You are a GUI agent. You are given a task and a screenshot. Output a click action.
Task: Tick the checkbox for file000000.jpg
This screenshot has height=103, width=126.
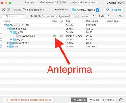(1, 36)
